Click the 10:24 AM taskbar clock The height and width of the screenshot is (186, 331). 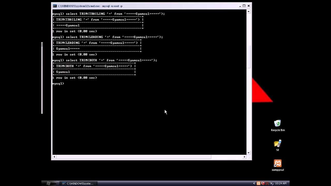[281, 183]
